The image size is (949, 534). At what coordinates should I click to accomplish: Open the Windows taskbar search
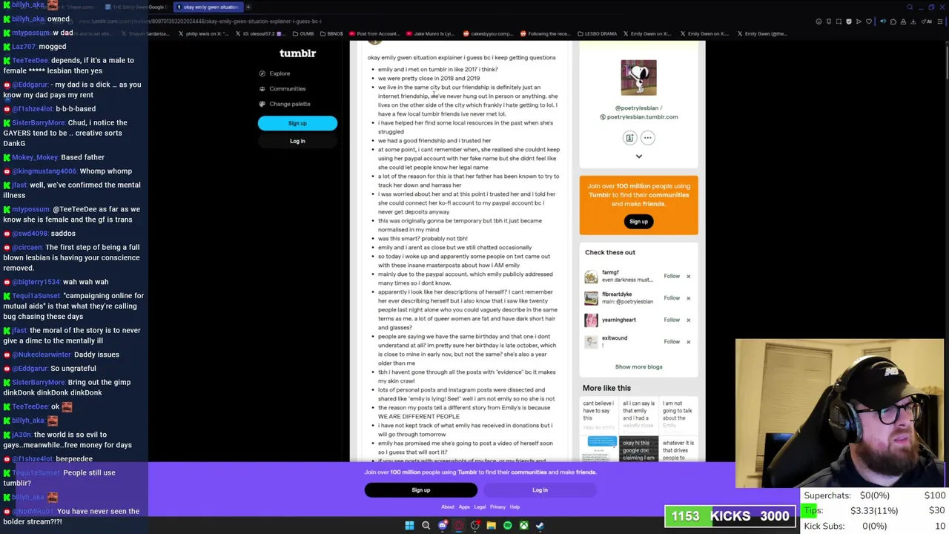click(426, 526)
